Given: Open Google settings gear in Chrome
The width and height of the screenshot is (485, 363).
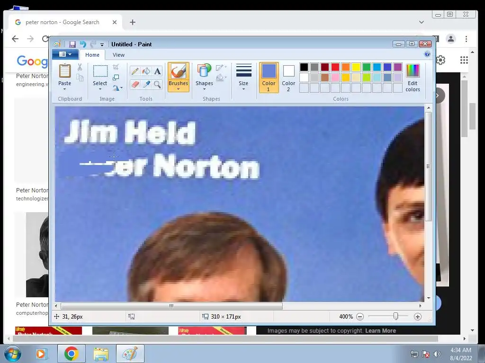Looking at the screenshot, I should tap(441, 60).
